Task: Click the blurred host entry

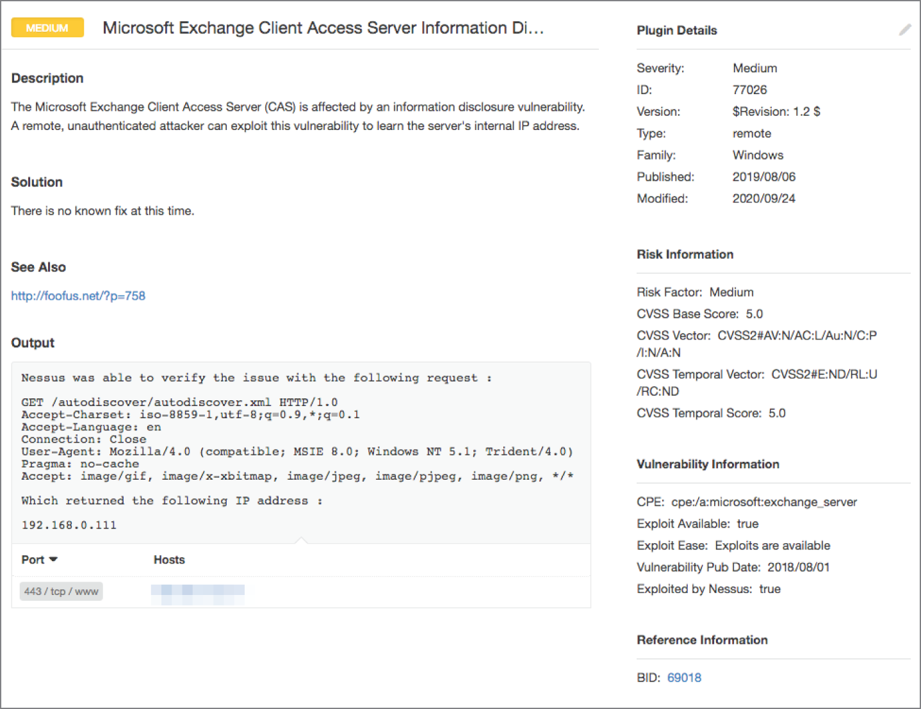Action: click(x=198, y=594)
